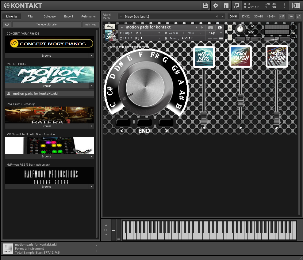Open the MIDI Ch dropdown
The image size is (303, 260).
click(x=140, y=38)
